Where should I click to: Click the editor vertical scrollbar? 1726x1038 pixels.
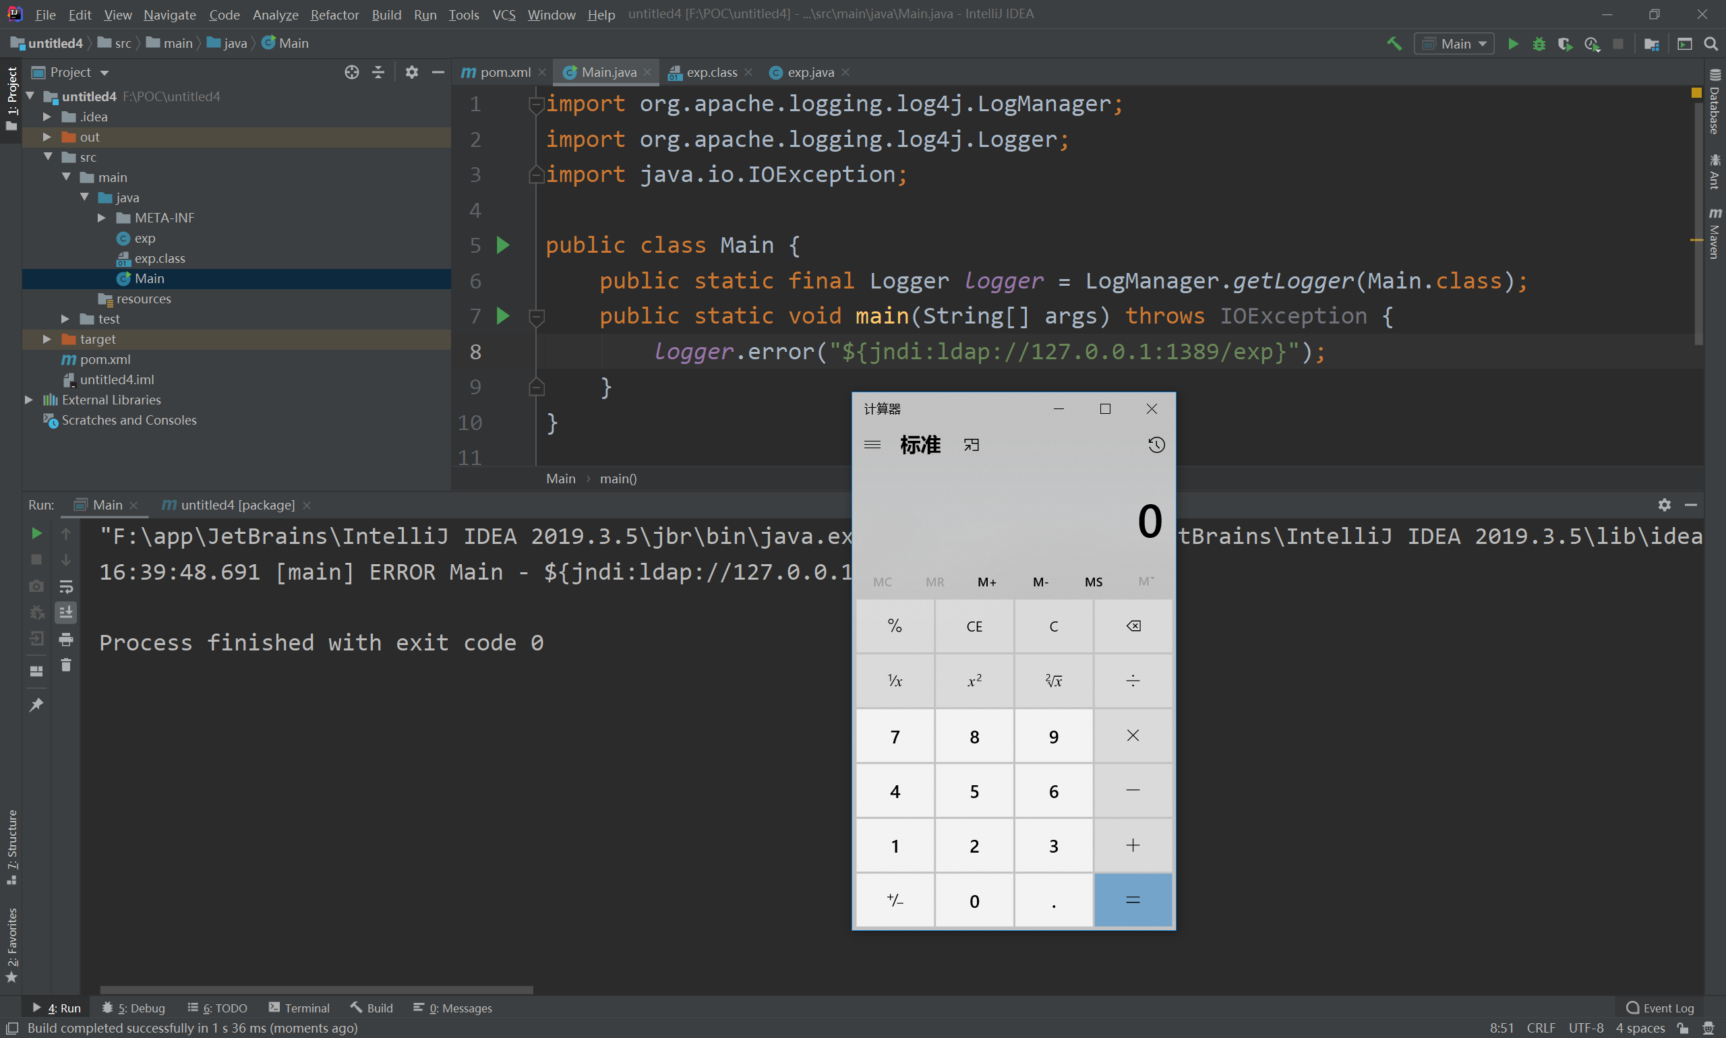click(1699, 224)
